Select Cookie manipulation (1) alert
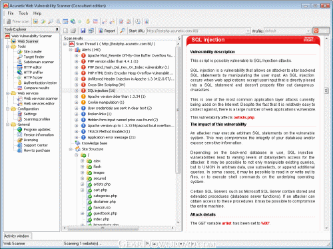Screen dimensions: 333x249 106,103
